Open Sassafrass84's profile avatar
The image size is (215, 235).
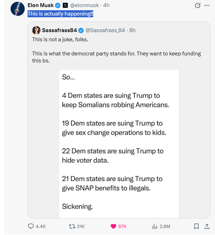(36, 30)
